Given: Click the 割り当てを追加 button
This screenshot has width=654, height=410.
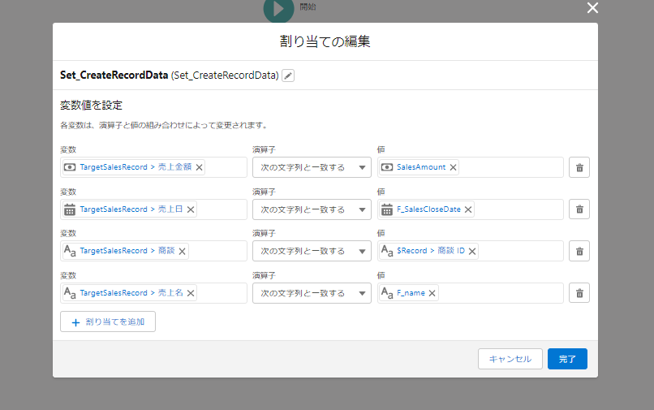Looking at the screenshot, I should [x=108, y=322].
